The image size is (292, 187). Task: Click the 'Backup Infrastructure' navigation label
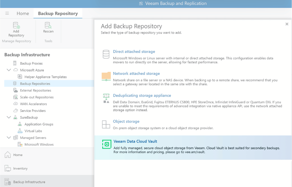(29, 182)
